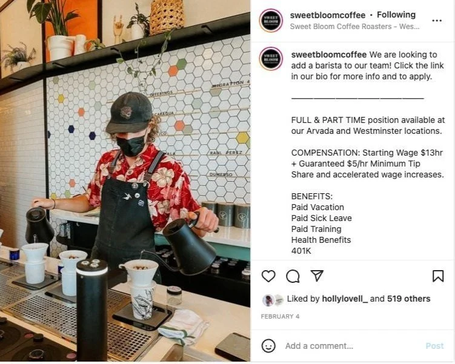The image size is (455, 364).
Task: Share post using paper plane icon
Action: (317, 276)
